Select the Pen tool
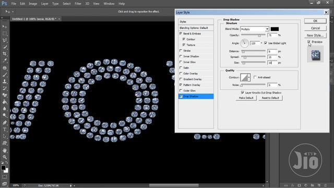Viewport: 334px width, 188px height. [5, 122]
